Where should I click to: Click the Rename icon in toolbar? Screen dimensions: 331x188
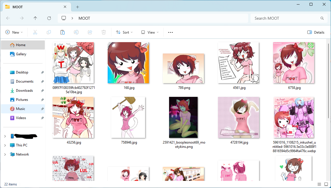(x=76, y=32)
